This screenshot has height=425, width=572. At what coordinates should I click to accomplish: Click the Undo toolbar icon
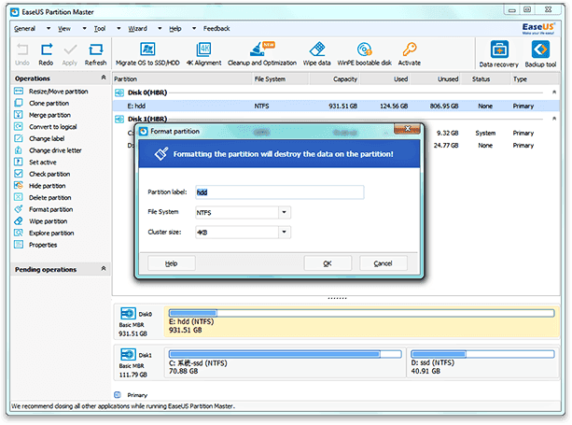tap(22, 54)
